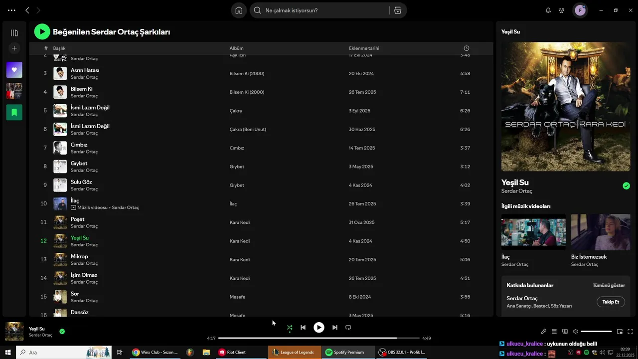Adjust the volume slider
This screenshot has width=638, height=359.
pyautogui.click(x=596, y=332)
